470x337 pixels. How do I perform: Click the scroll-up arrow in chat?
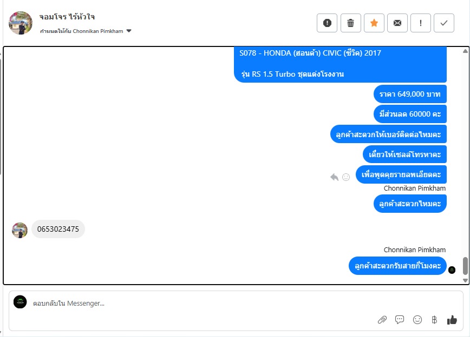pos(465,51)
